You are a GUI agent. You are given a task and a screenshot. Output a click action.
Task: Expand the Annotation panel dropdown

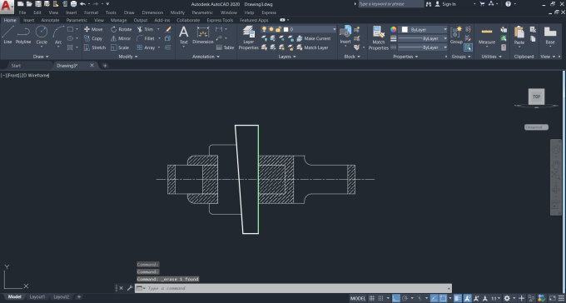(x=206, y=57)
